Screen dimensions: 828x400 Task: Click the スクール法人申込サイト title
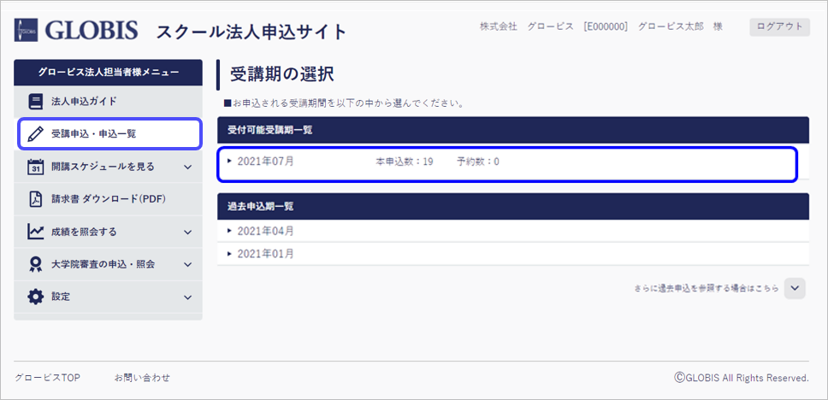[x=251, y=32]
